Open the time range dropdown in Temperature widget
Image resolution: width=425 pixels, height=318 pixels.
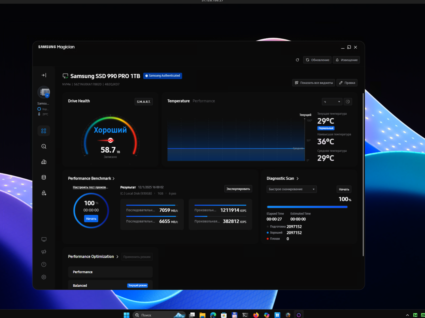pos(332,102)
